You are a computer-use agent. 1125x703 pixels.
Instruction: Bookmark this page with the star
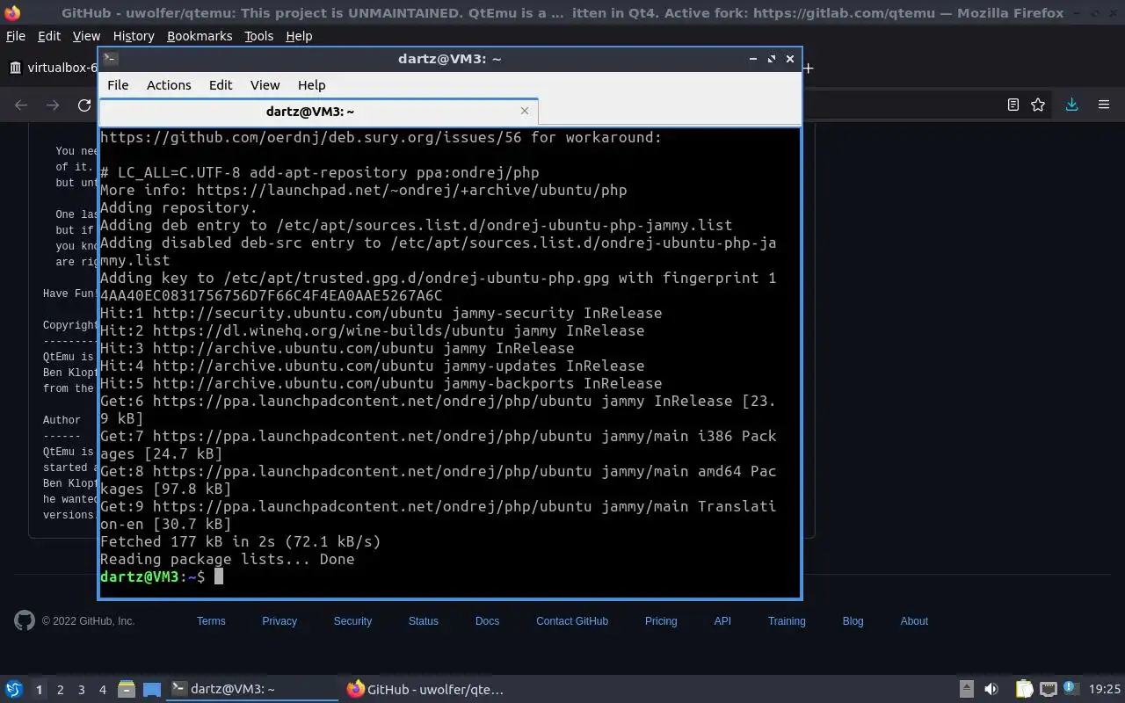point(1038,105)
